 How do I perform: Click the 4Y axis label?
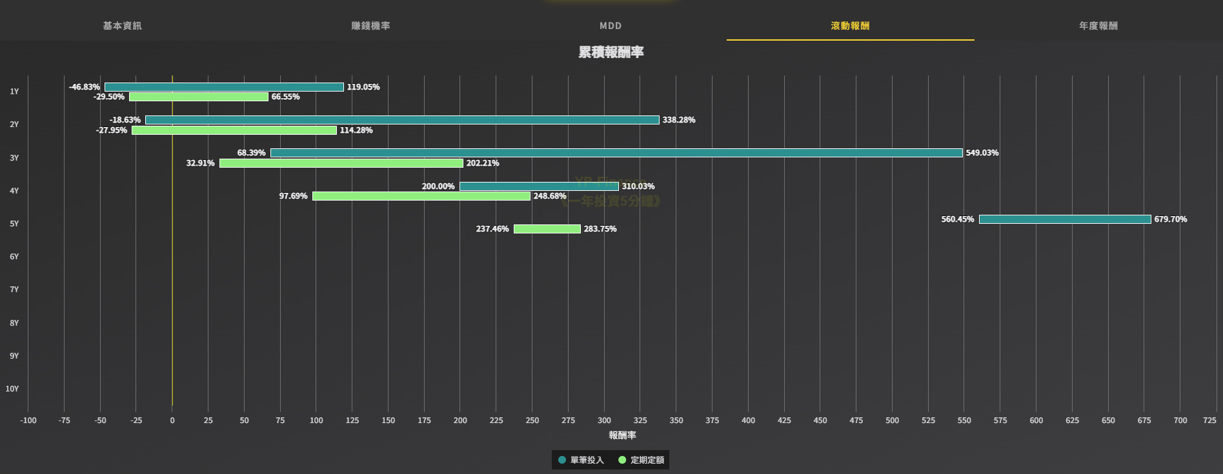tap(14, 191)
